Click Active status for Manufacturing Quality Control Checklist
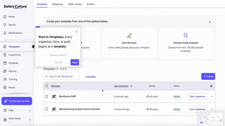The height and width of the screenshot is (126, 225). pyautogui.click(x=177, y=109)
